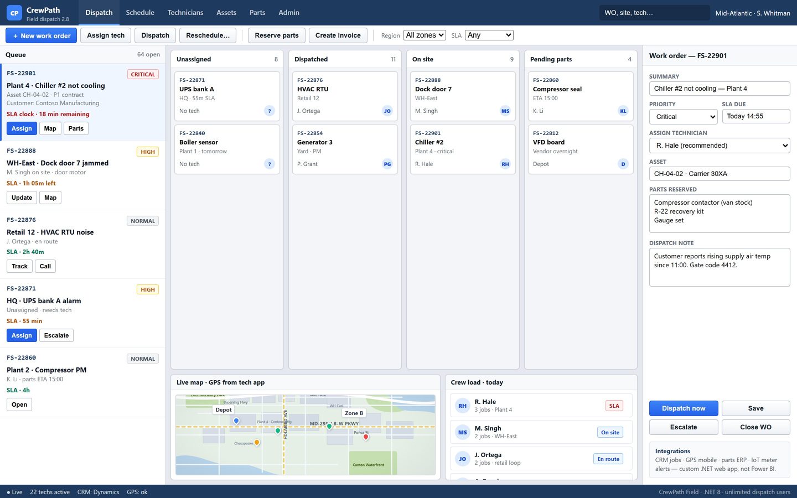Open the Region All zones dropdown
This screenshot has width=797, height=498.
(425, 35)
